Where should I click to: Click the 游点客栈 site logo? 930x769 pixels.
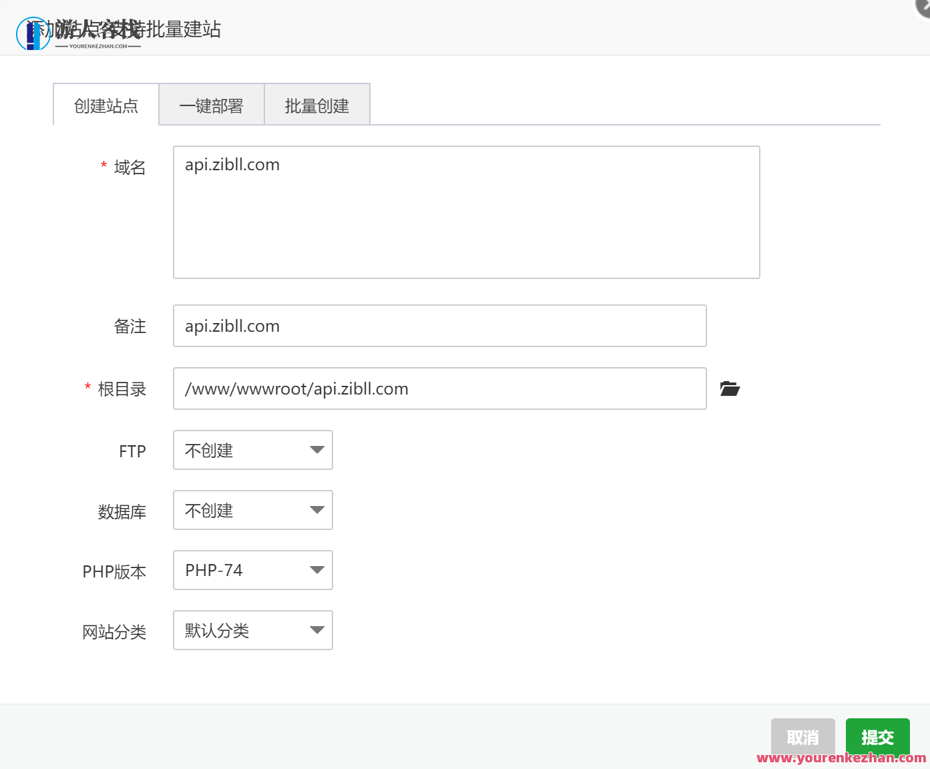click(x=34, y=31)
